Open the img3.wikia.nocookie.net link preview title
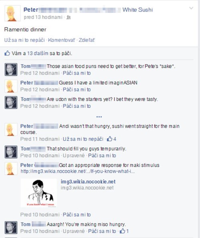Viewport: 200px width, 238px height. tap(88, 182)
